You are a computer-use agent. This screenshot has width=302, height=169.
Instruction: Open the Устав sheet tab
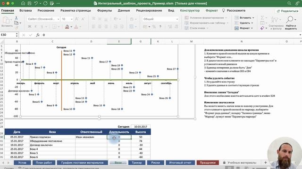[22, 163]
